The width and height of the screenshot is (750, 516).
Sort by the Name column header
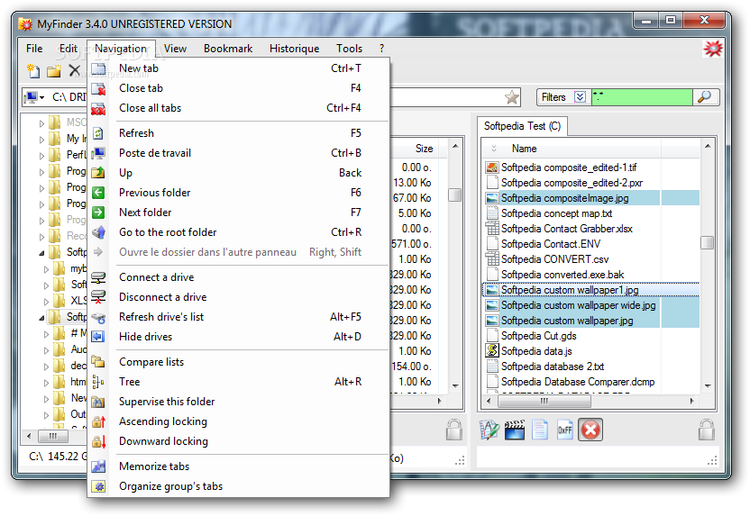525,149
